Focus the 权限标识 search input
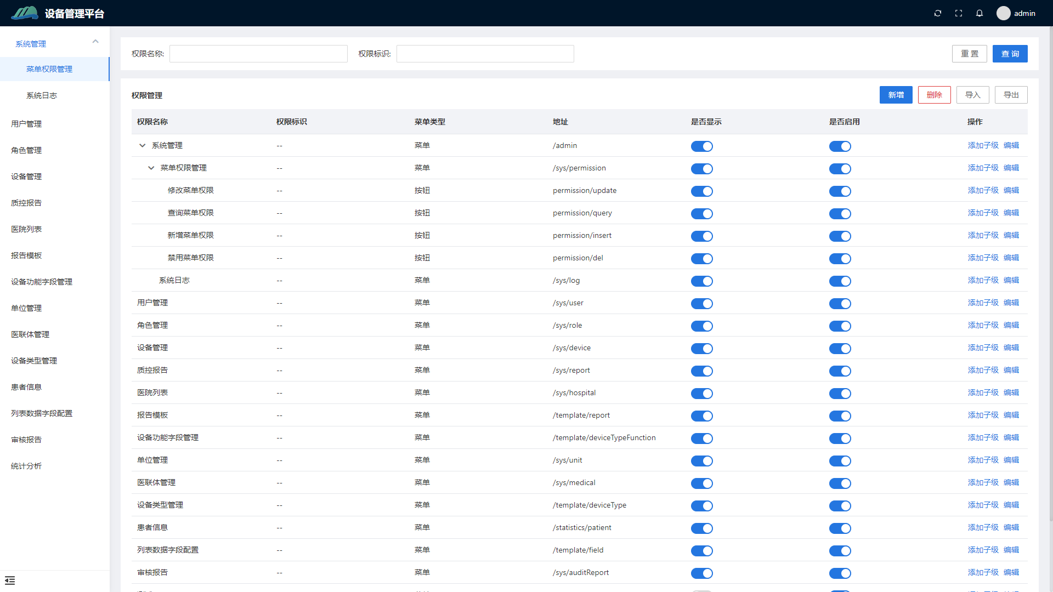This screenshot has width=1053, height=592. pos(485,54)
